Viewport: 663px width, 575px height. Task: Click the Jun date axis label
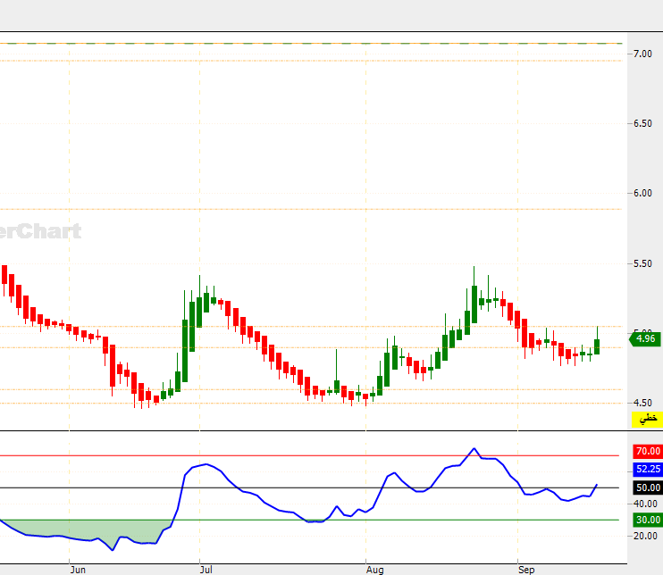coord(78,570)
